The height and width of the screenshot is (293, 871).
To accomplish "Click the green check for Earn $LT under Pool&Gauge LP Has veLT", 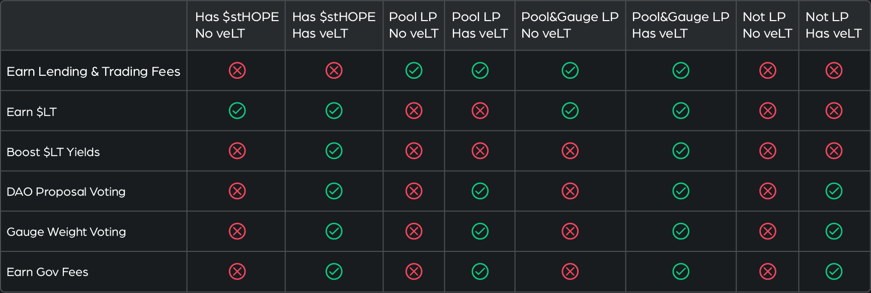I will [681, 111].
